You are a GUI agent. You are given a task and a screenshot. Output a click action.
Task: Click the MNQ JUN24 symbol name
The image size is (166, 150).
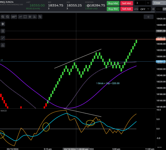[7, 2]
